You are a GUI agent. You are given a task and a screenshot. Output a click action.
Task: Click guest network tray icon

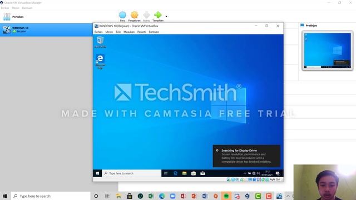coord(254,173)
